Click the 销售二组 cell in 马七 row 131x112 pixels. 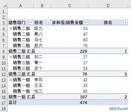21,40
